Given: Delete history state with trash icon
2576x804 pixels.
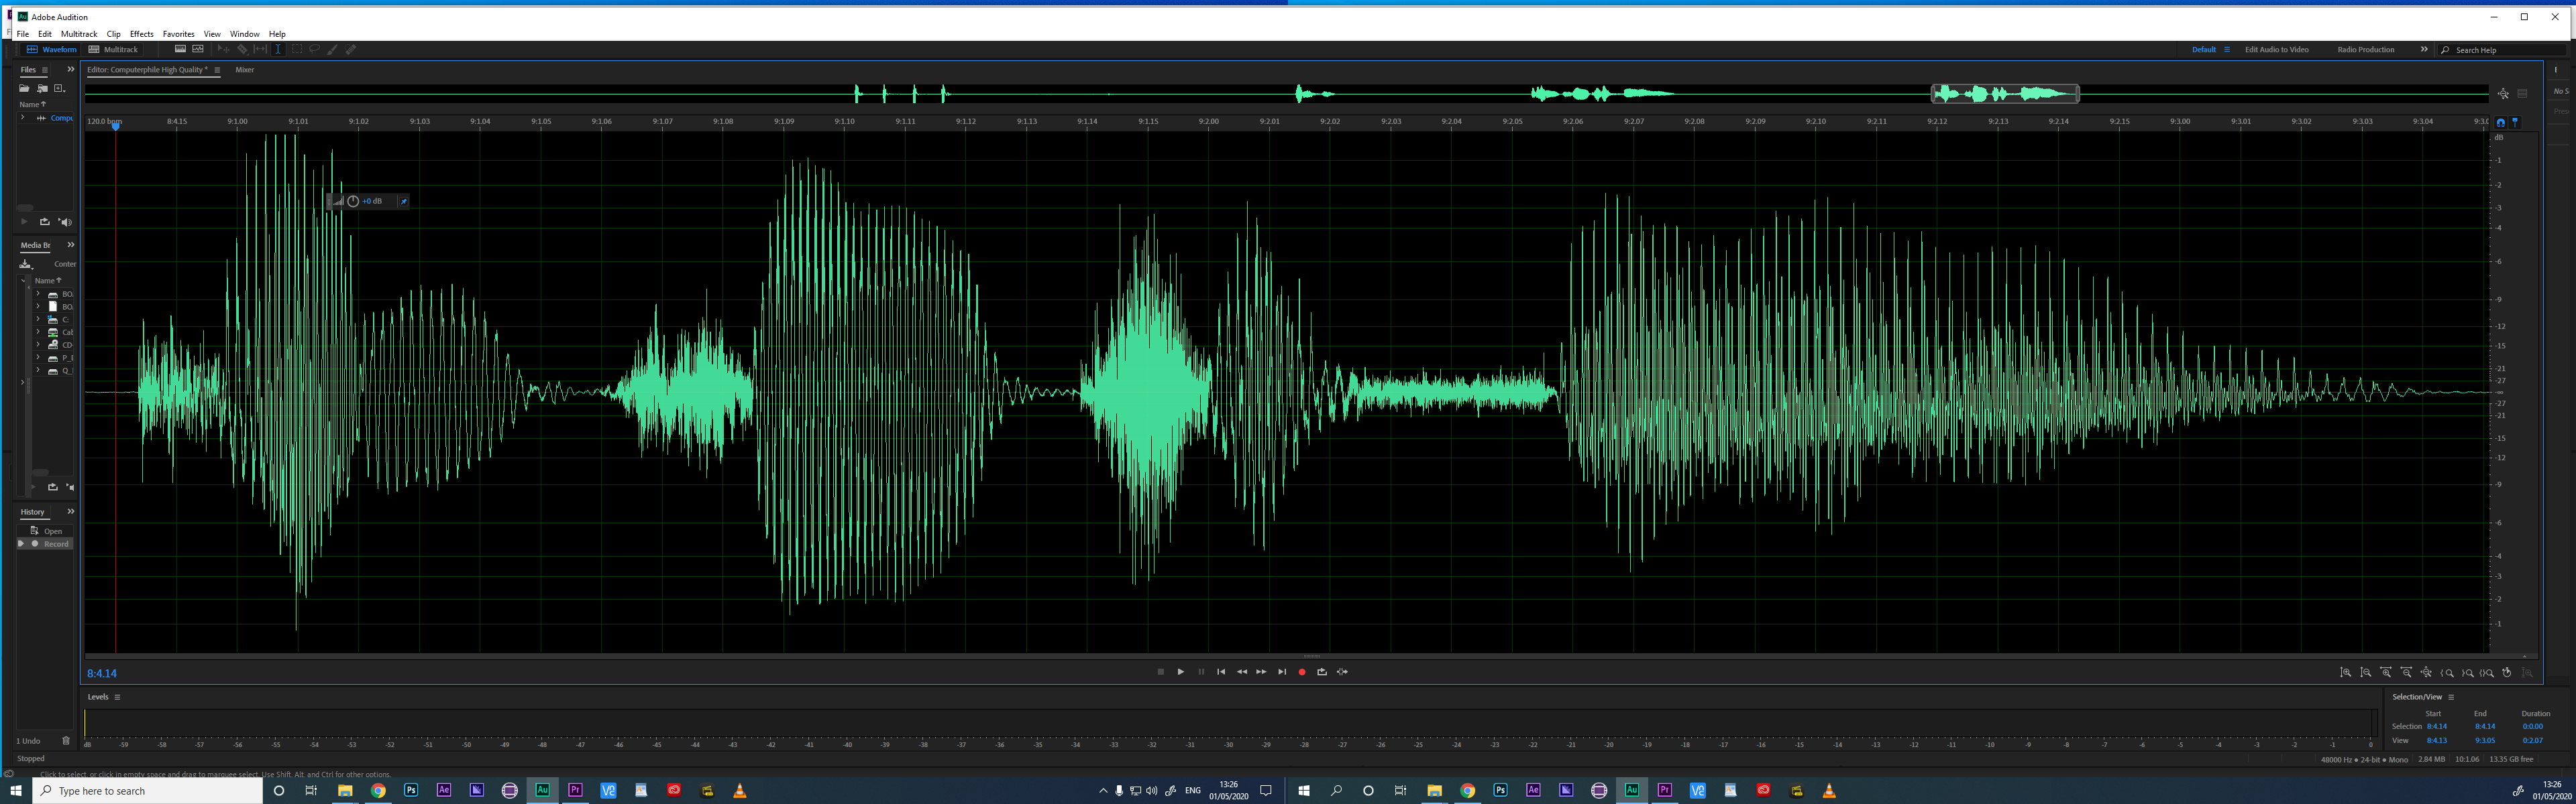Looking at the screenshot, I should (66, 741).
